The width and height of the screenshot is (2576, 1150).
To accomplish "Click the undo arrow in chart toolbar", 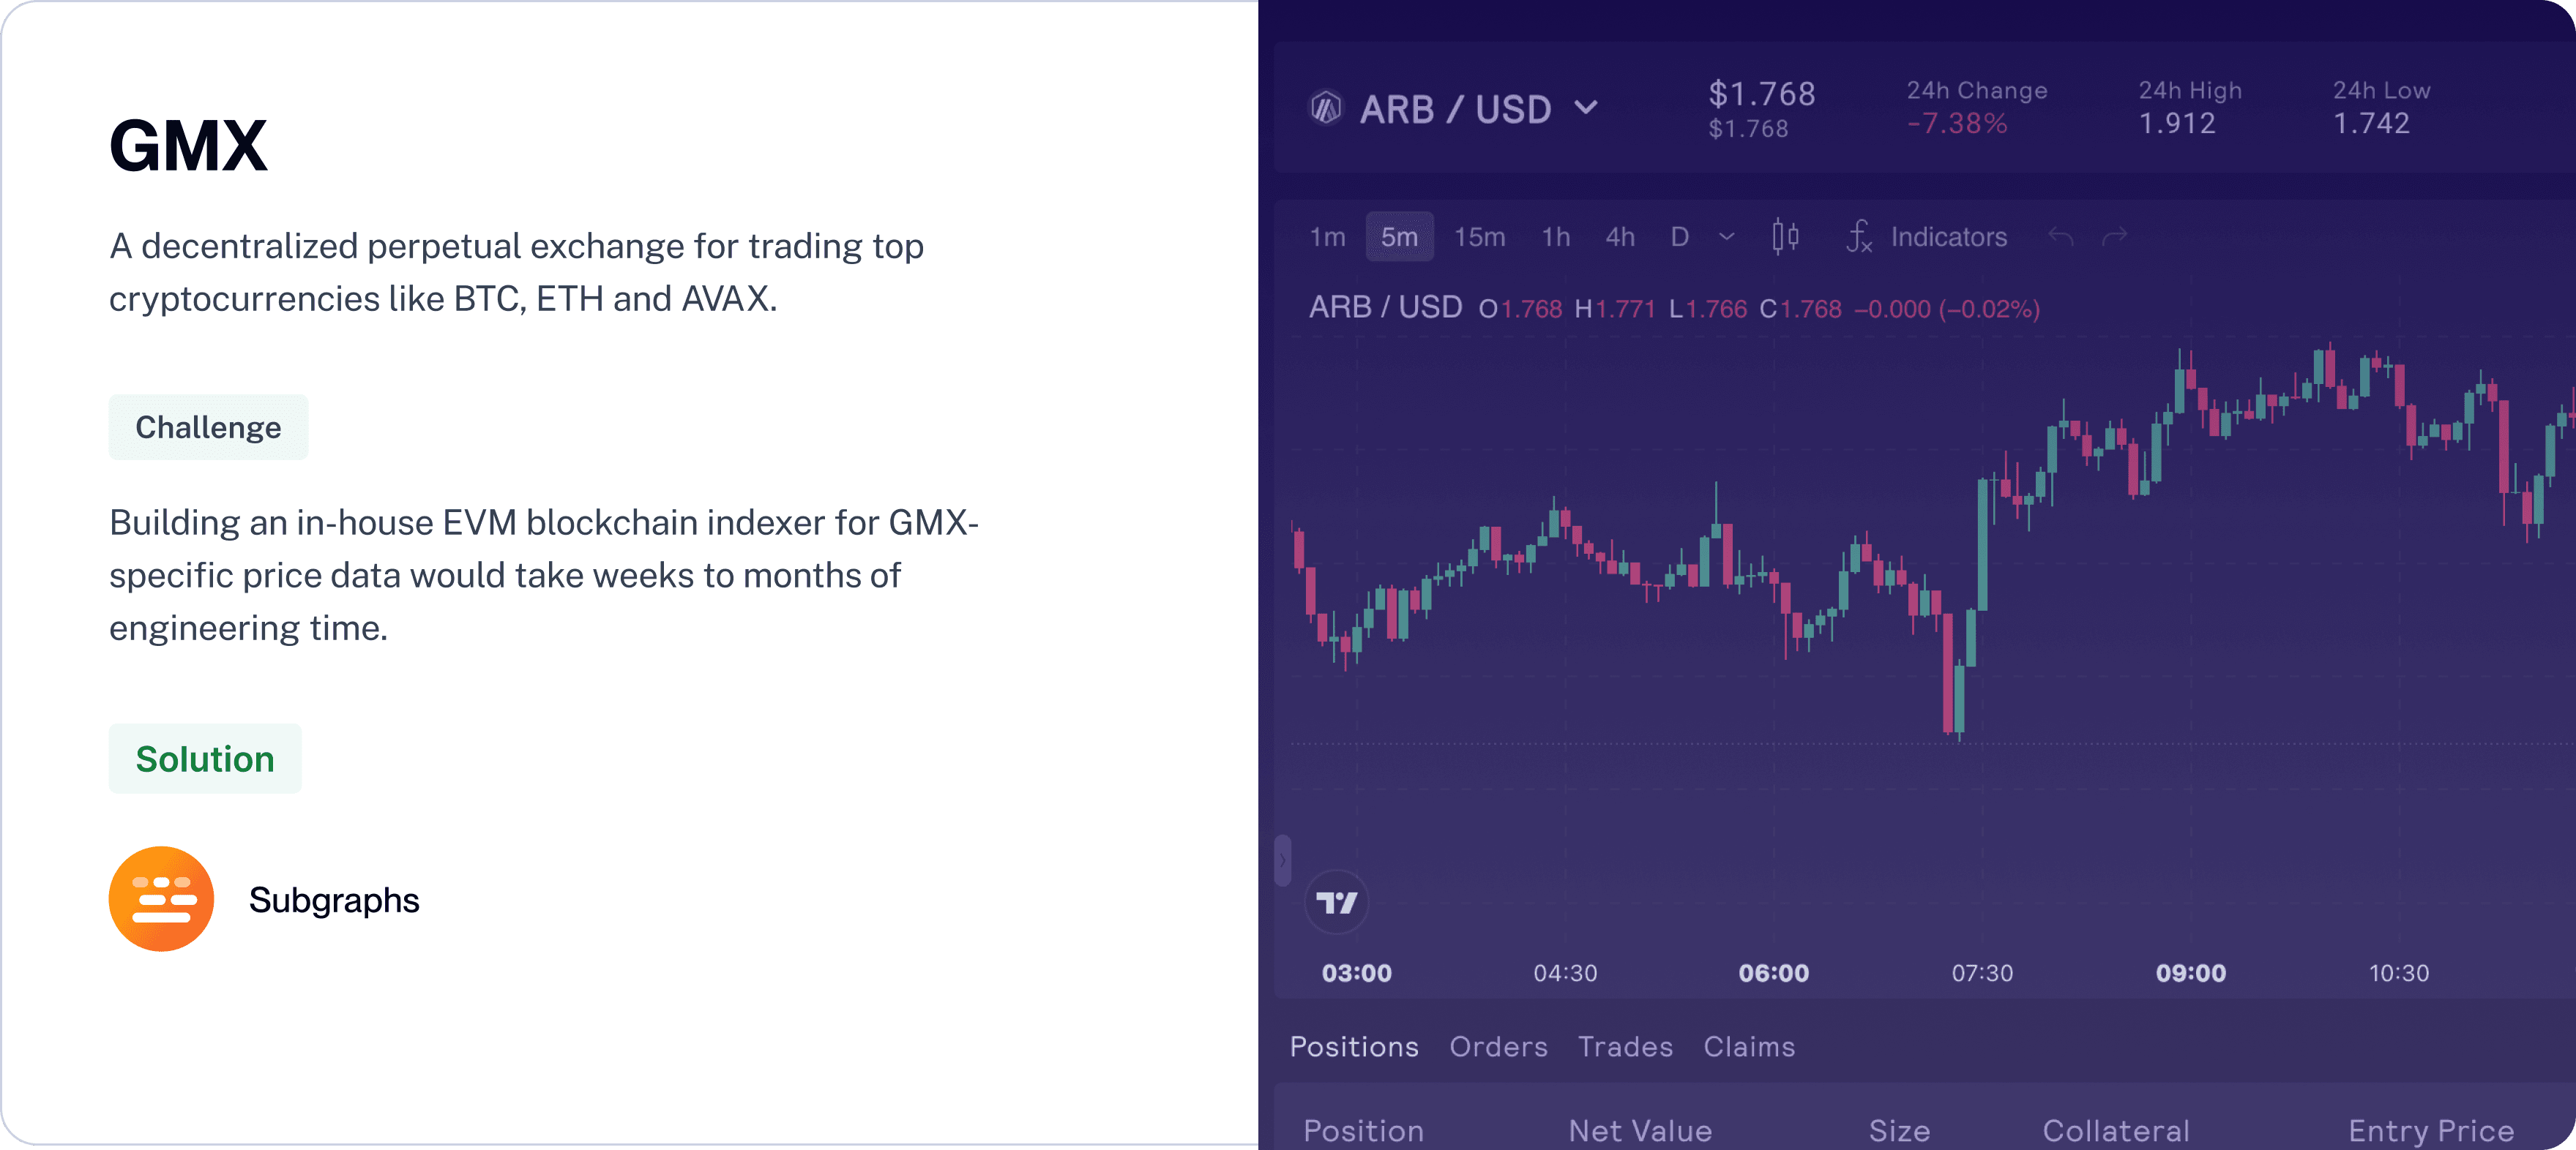I will coord(2061,237).
